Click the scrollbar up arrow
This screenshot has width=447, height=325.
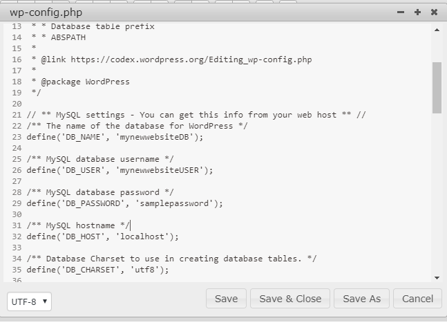coord(437,30)
